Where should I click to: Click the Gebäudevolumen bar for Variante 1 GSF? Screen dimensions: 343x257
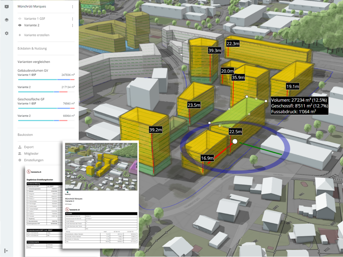click(x=46, y=80)
